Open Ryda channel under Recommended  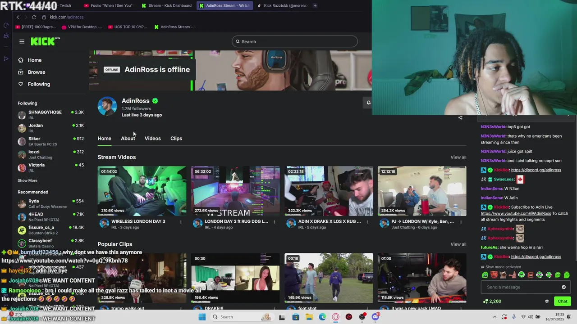50,203
